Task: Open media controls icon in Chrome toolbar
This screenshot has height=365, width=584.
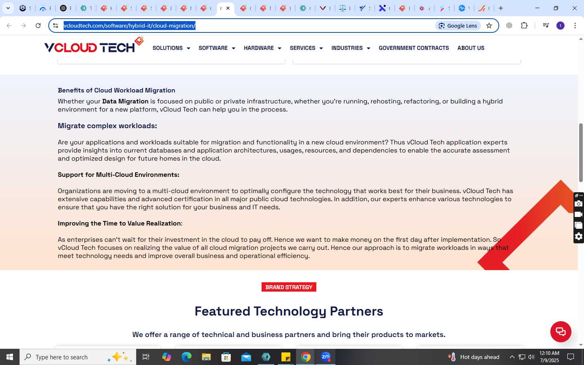Action: 546,26
